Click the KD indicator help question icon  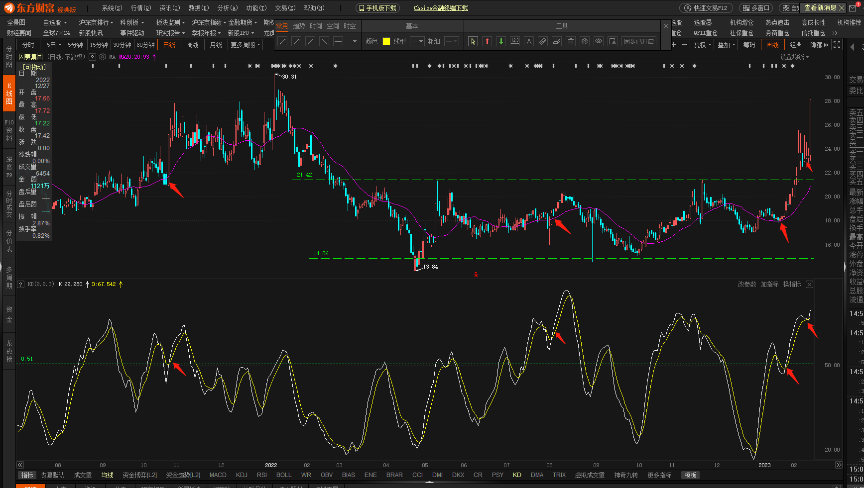20,285
